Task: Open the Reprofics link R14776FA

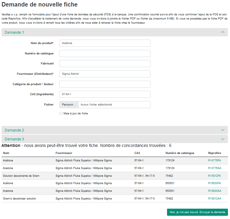Action: (214, 160)
